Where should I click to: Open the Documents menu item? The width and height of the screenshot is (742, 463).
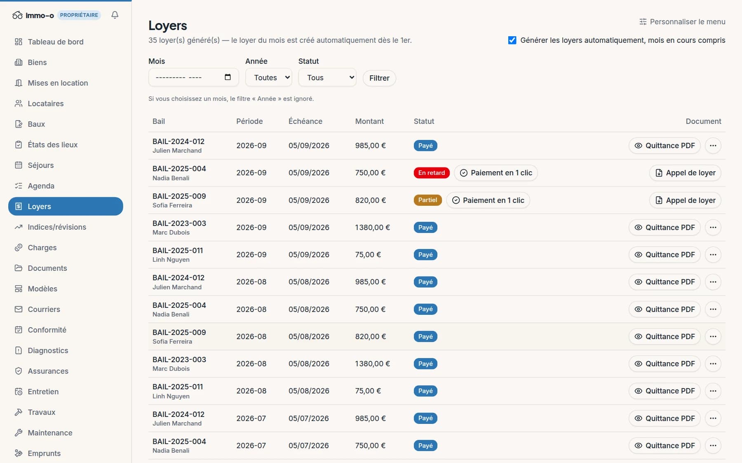[66, 268]
